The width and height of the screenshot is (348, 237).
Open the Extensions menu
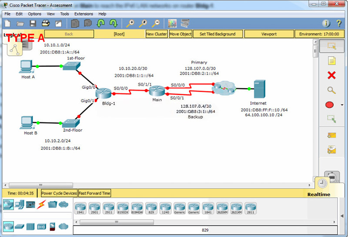point(84,14)
